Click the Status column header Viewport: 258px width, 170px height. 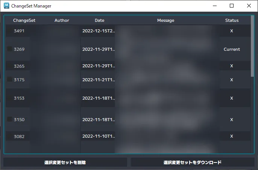232,20
